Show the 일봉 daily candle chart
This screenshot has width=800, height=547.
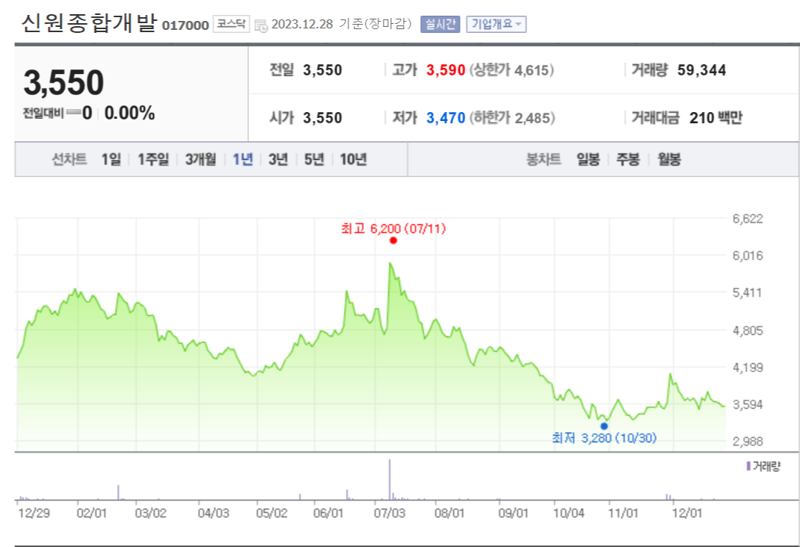pyautogui.click(x=588, y=160)
